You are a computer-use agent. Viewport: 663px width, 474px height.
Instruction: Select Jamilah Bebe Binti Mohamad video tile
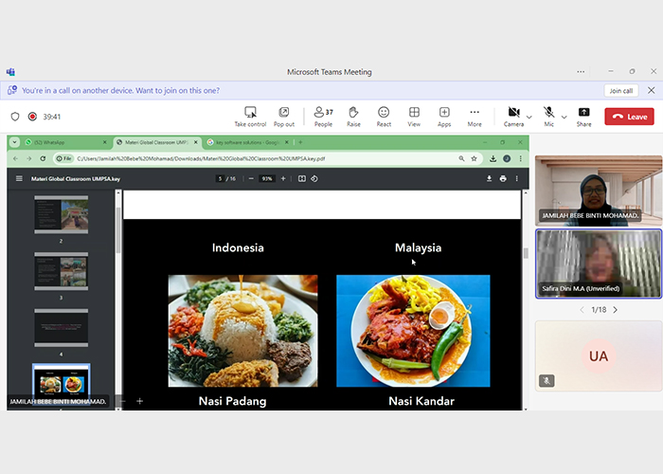tap(599, 191)
